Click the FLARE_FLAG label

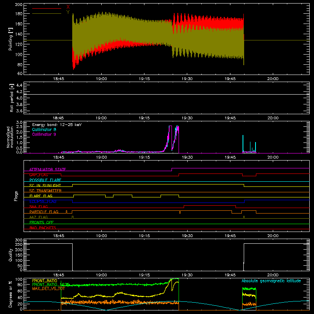coord(41,196)
